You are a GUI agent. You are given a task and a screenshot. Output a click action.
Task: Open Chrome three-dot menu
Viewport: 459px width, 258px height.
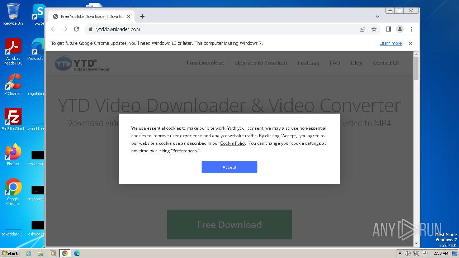pos(411,29)
